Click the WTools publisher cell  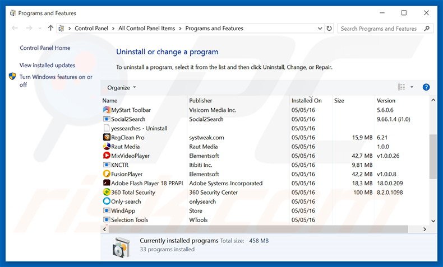point(199,220)
